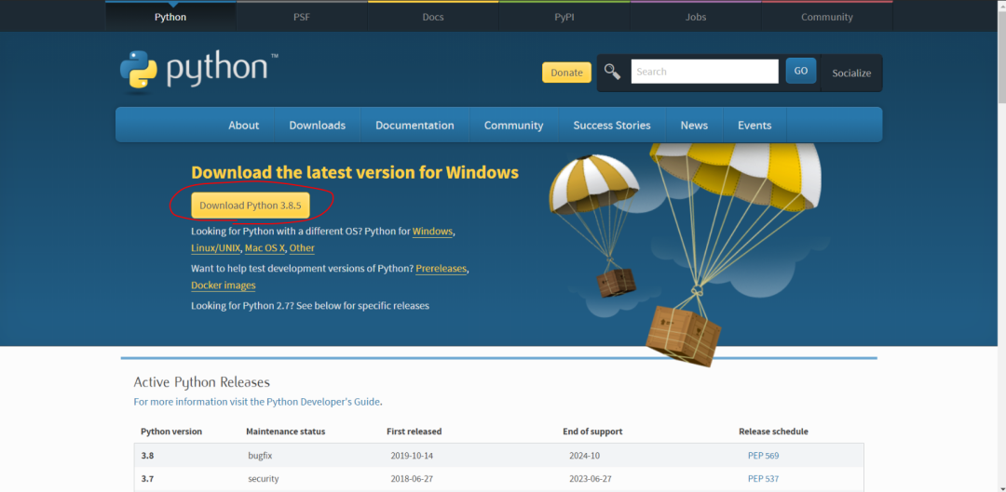The image size is (1006, 492).
Task: Click the 2019-10-14 first released date
Action: 413,456
